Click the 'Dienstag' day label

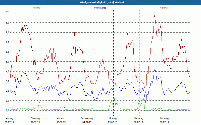pyautogui.click(x=35, y=118)
